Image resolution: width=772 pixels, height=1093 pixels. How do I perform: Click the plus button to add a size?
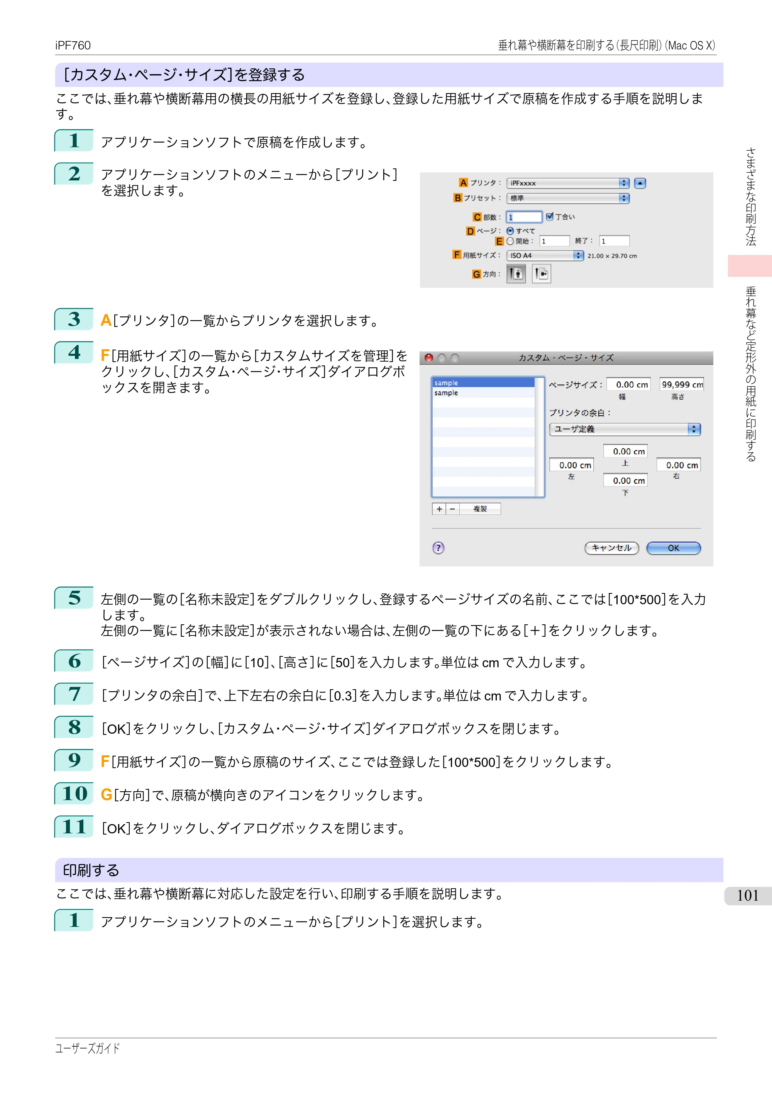coord(439,509)
